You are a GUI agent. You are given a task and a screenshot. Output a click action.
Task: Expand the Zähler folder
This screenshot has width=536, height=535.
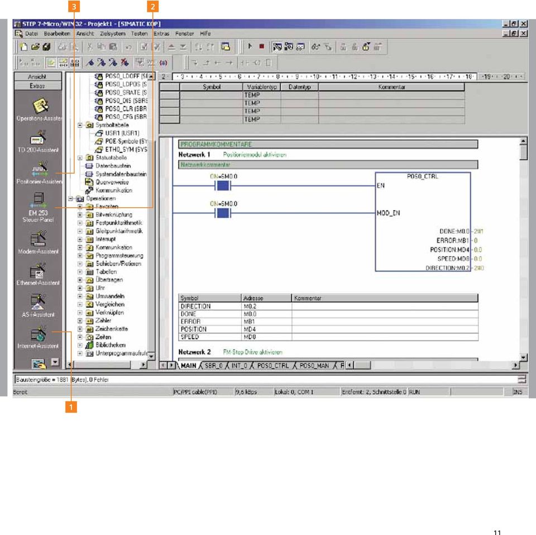click(x=80, y=321)
